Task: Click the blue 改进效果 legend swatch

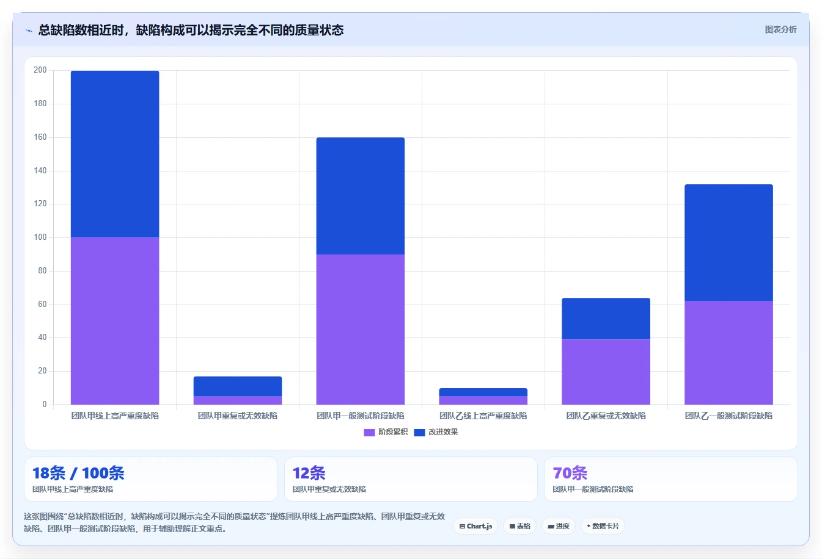Action: [419, 433]
